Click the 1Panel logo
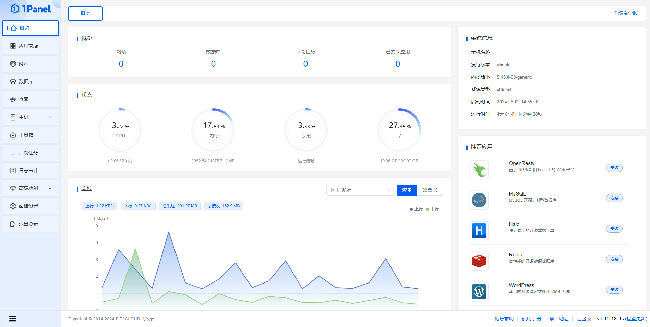 pyautogui.click(x=31, y=9)
